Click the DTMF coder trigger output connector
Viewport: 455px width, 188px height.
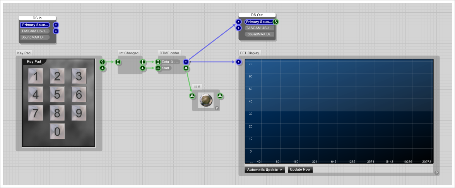[x=186, y=68]
